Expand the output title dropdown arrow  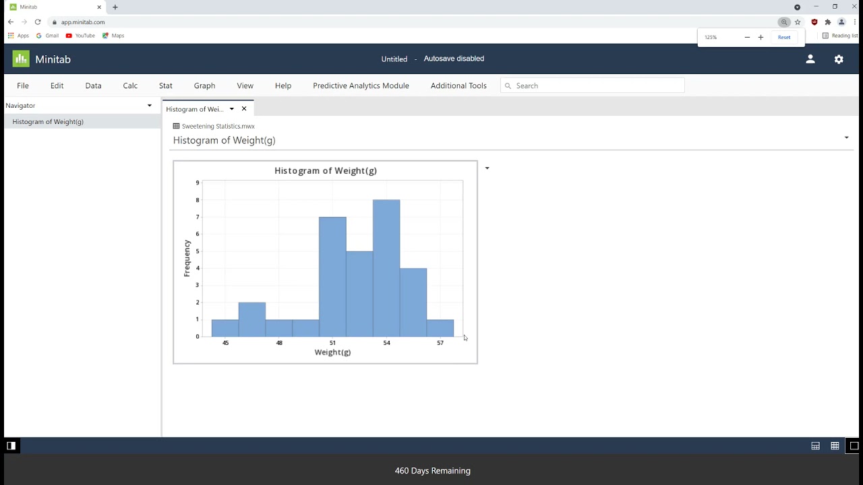846,137
